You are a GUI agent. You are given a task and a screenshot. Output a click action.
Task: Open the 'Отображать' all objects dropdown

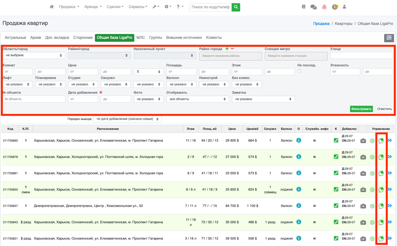coord(198,99)
